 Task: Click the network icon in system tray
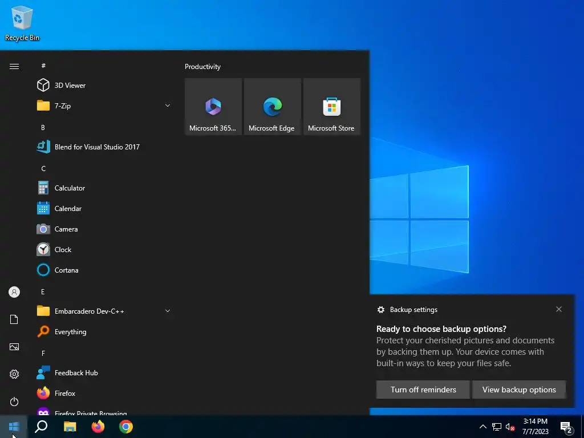(x=497, y=427)
